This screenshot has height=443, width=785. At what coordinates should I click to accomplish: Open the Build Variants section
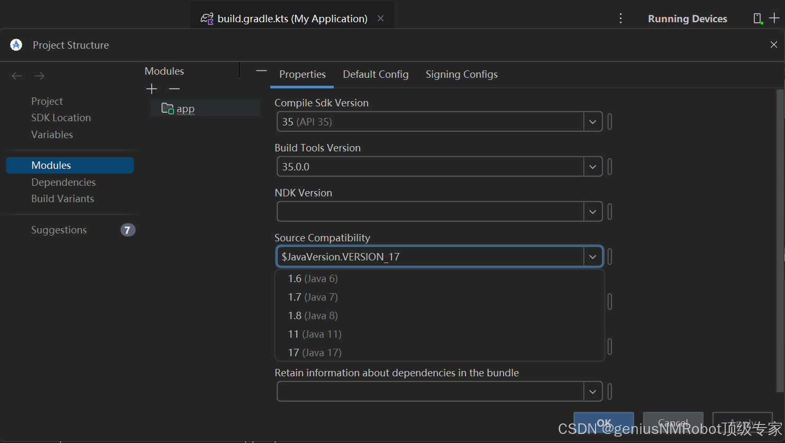(62, 198)
